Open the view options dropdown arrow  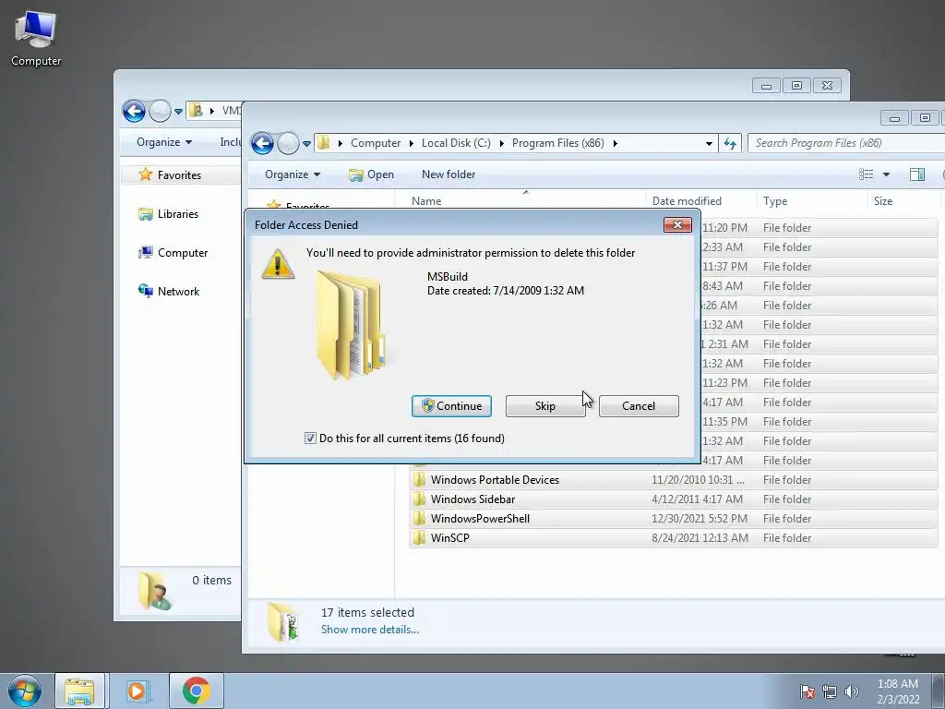coord(886,174)
